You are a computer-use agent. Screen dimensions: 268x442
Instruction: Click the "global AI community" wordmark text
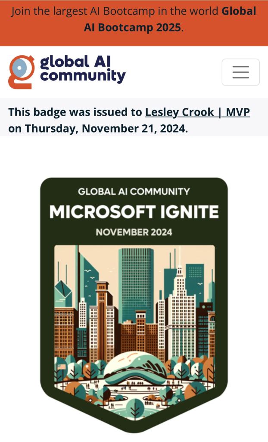tap(83, 69)
